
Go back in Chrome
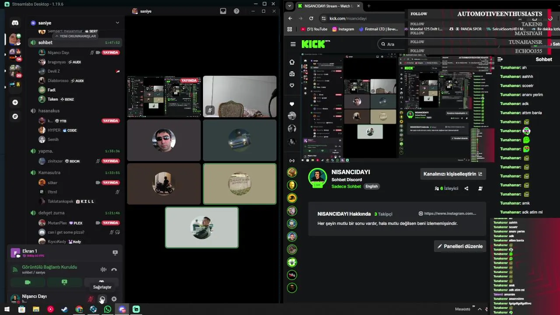click(x=290, y=18)
